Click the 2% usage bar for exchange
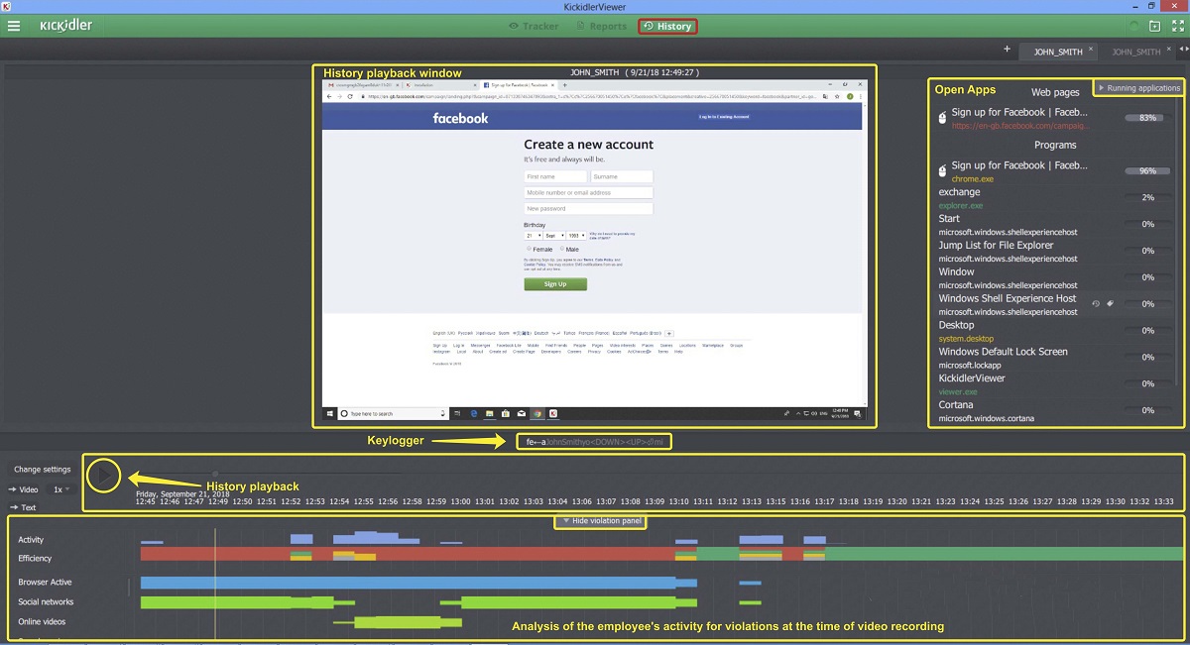Screen dimensions: 1190x645 pos(1148,197)
